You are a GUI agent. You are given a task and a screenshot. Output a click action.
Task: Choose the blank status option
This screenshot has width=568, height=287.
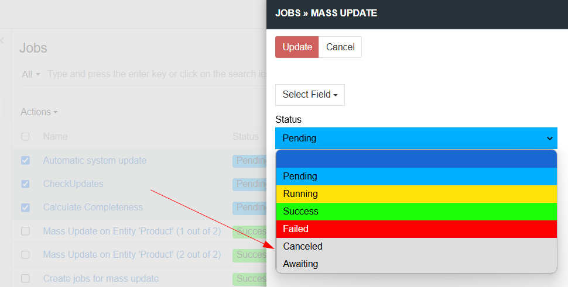416,159
